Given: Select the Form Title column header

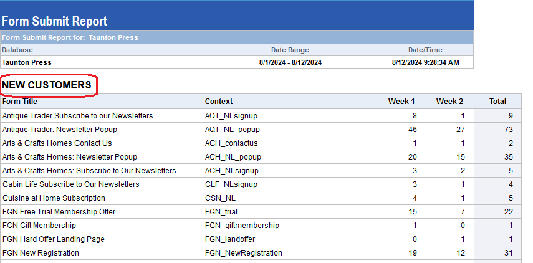Looking at the screenshot, I should coord(20,101).
